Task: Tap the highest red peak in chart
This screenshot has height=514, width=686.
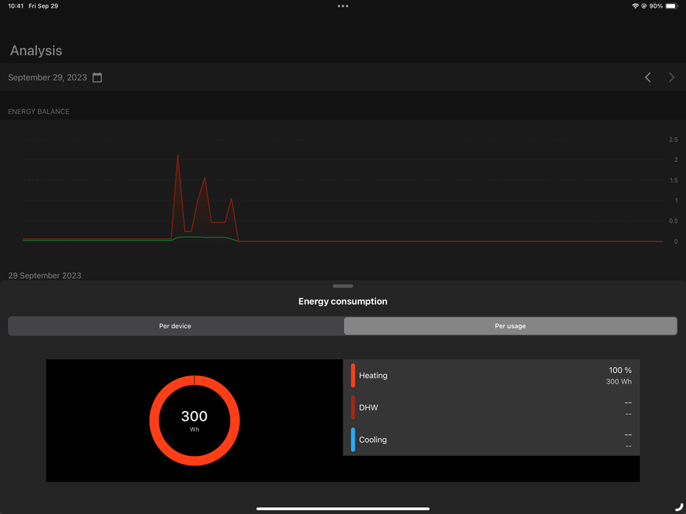Action: point(178,156)
